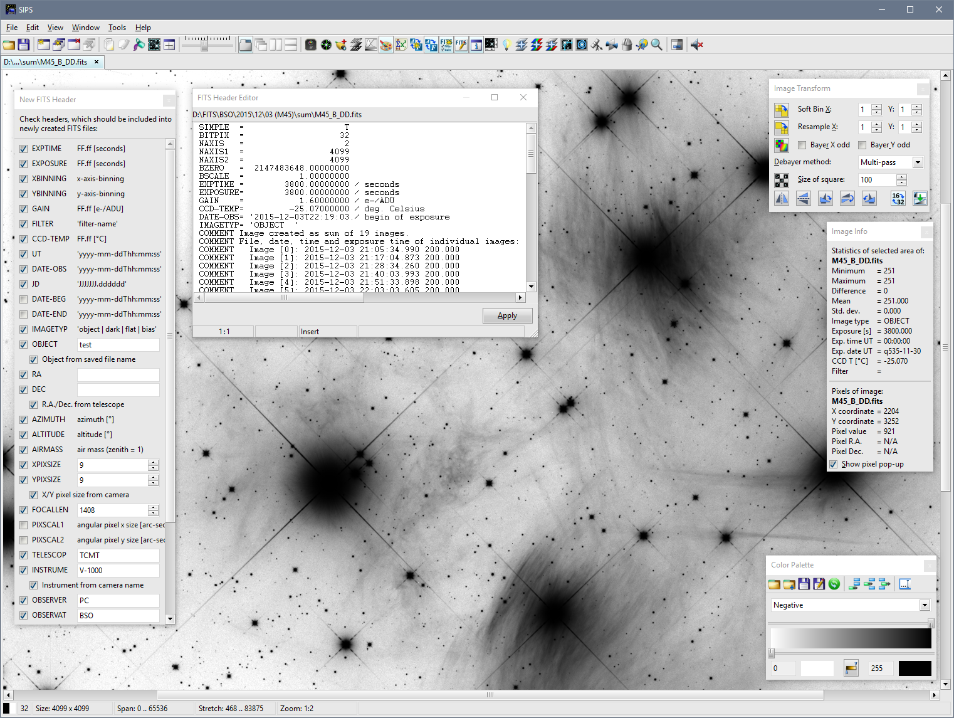The width and height of the screenshot is (954, 718).
Task: Expand the Negative color palette dropdown
Action: [x=925, y=605]
